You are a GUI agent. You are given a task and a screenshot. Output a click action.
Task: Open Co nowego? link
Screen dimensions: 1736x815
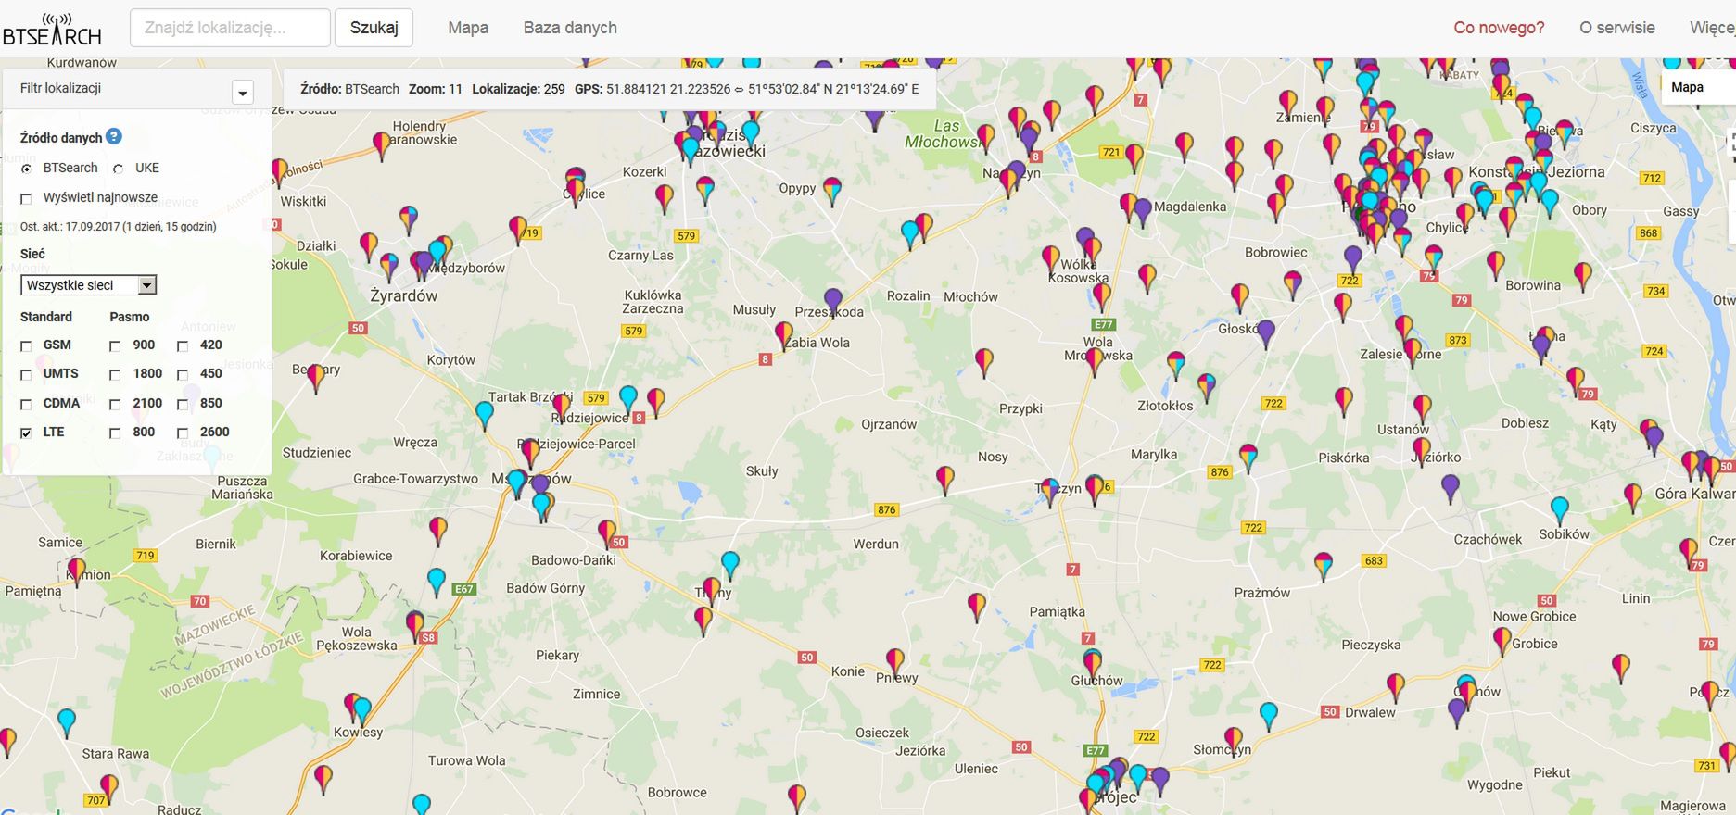pyautogui.click(x=1499, y=28)
